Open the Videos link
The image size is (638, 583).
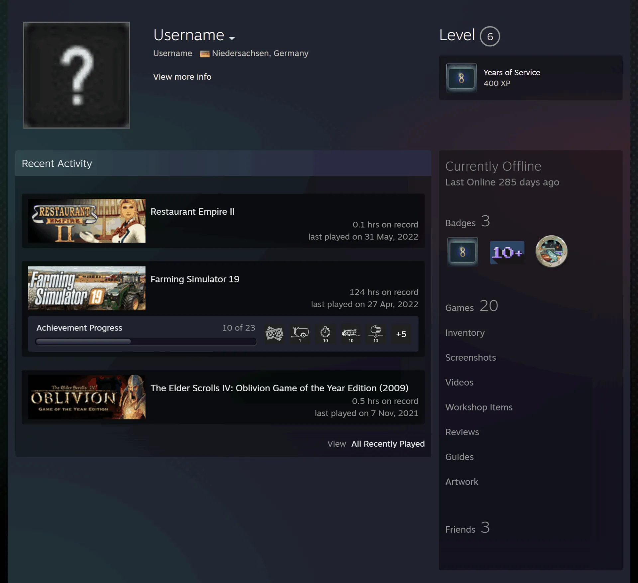point(459,382)
